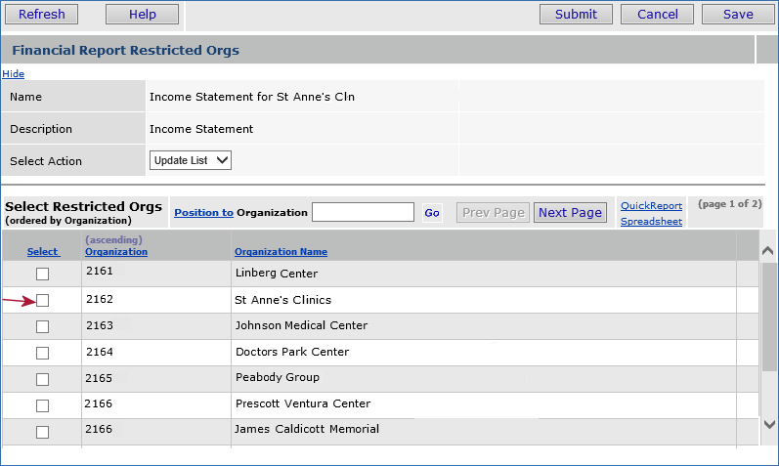Open the Select Action dropdown

coord(191,160)
